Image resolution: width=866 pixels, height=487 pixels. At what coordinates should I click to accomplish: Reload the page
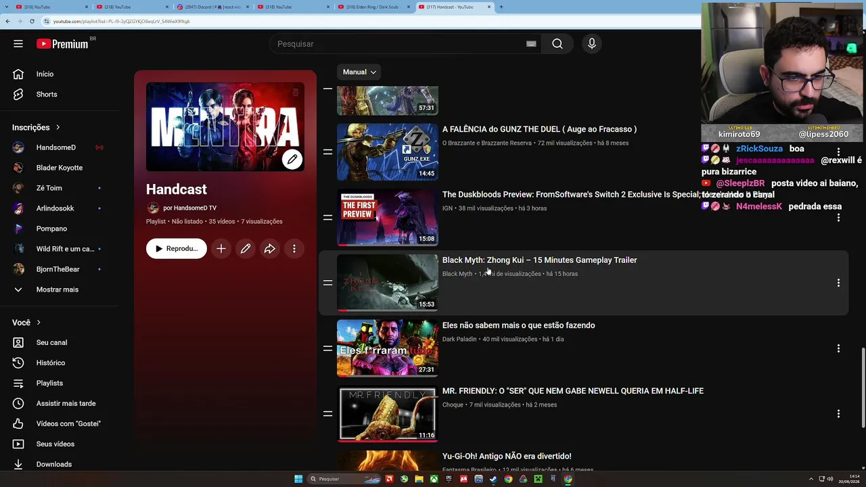tap(32, 21)
